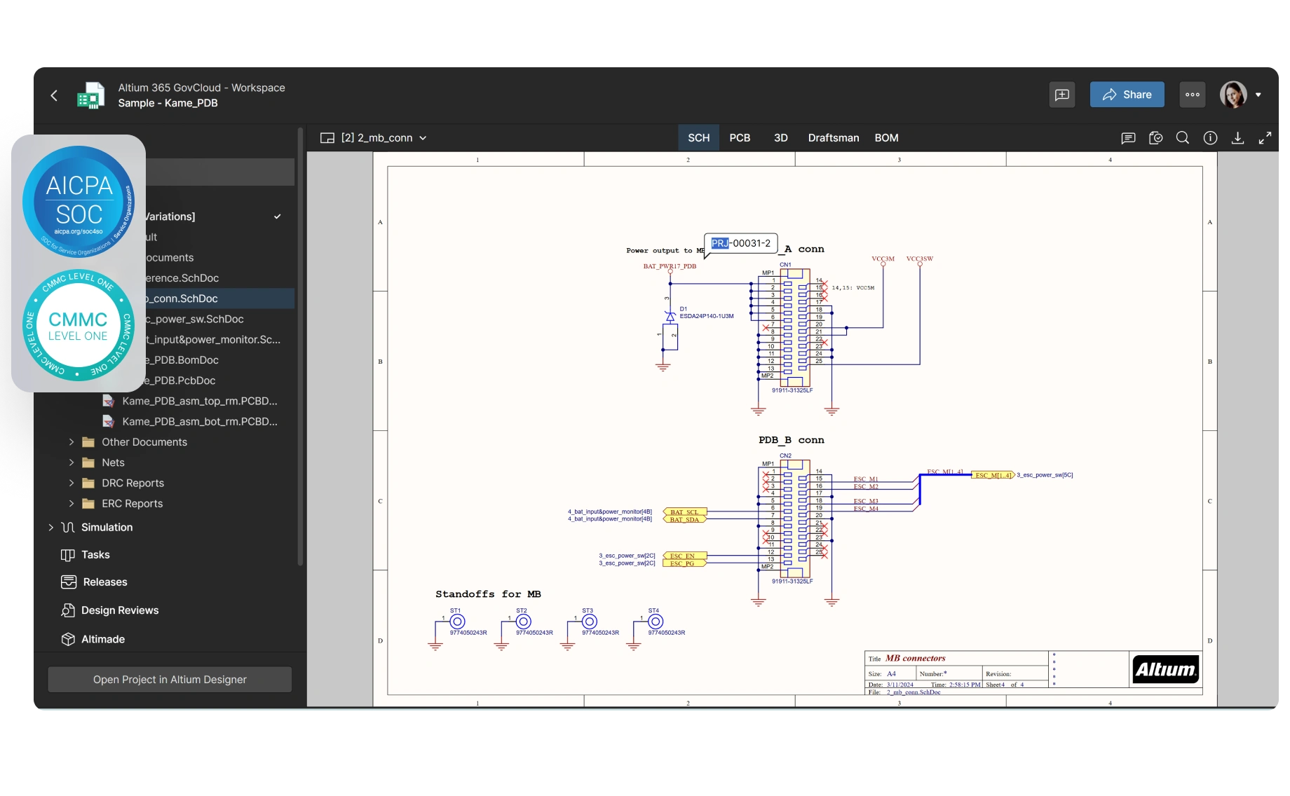Switch to the Draftsman tab
This screenshot has width=1290, height=796.
[x=833, y=138]
